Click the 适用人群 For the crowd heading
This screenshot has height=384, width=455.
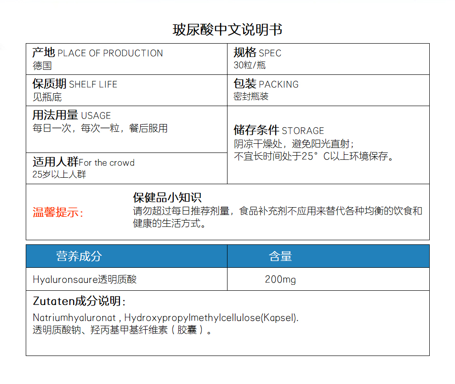click(83, 162)
